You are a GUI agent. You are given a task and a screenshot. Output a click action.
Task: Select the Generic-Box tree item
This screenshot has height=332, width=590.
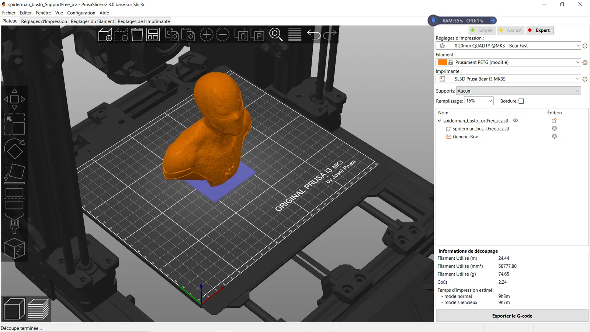(465, 136)
